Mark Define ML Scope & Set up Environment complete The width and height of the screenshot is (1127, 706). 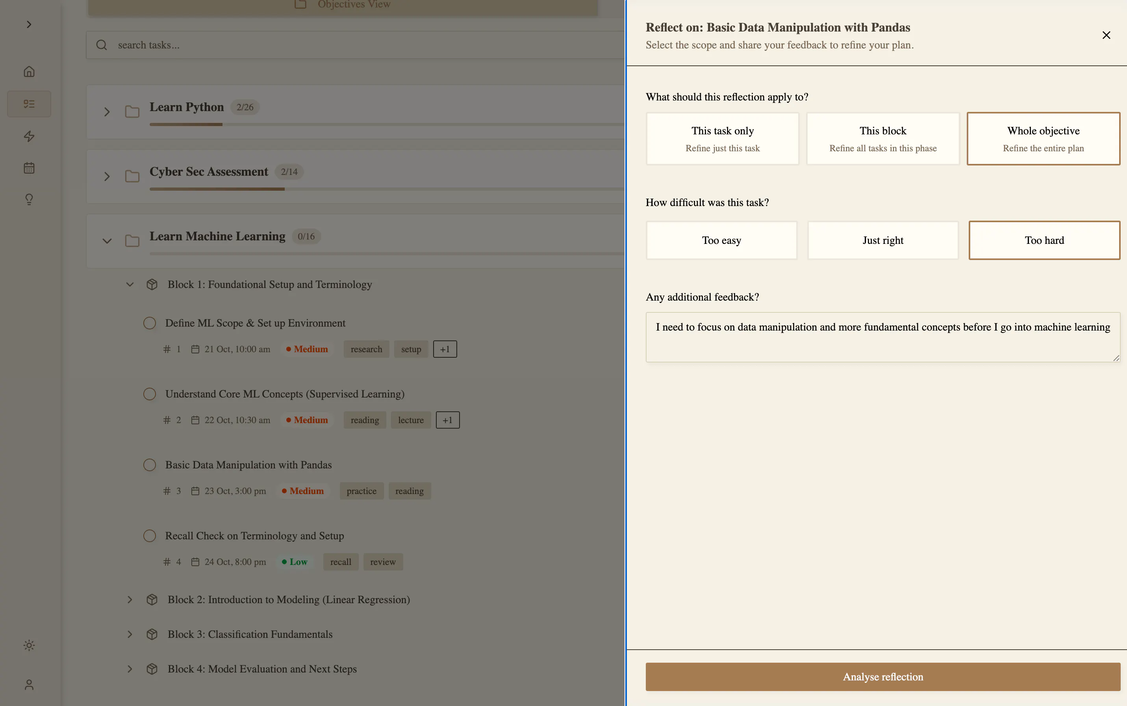149,323
